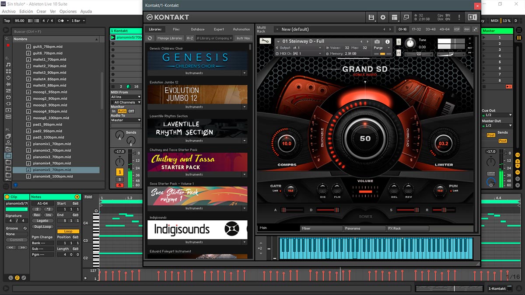Click the Rev button in Notes box

click(x=37, y=215)
